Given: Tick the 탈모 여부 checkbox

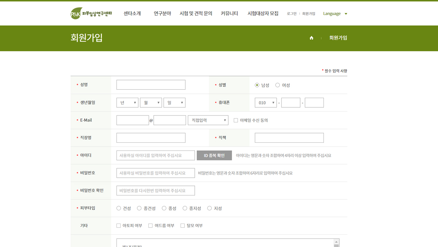Looking at the screenshot, I should [182, 226].
